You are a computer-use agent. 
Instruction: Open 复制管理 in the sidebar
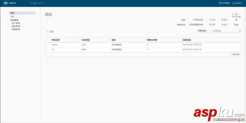click(16, 26)
